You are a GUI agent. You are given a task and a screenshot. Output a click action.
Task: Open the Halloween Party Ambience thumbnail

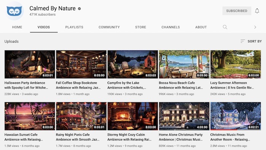[x=30, y=64]
